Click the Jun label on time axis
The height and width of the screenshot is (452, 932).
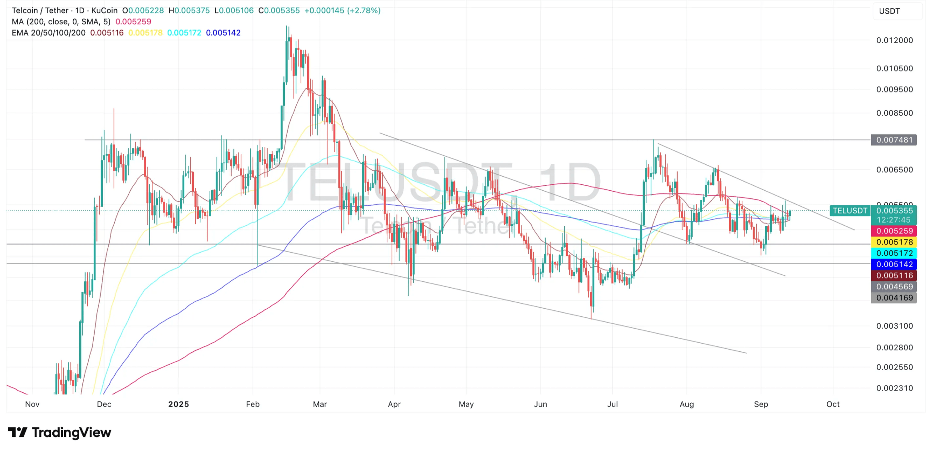click(x=541, y=404)
